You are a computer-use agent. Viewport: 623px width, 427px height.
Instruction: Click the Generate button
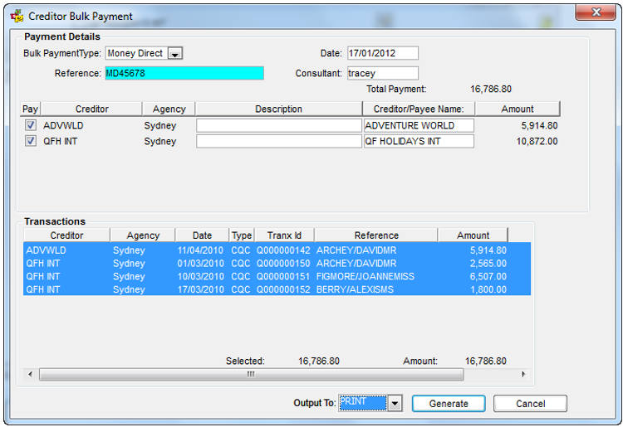[x=449, y=404]
